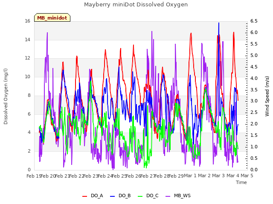Click the purple wind speed peak near Feb 20
This screenshot has width=273, height=204.
(47, 33)
